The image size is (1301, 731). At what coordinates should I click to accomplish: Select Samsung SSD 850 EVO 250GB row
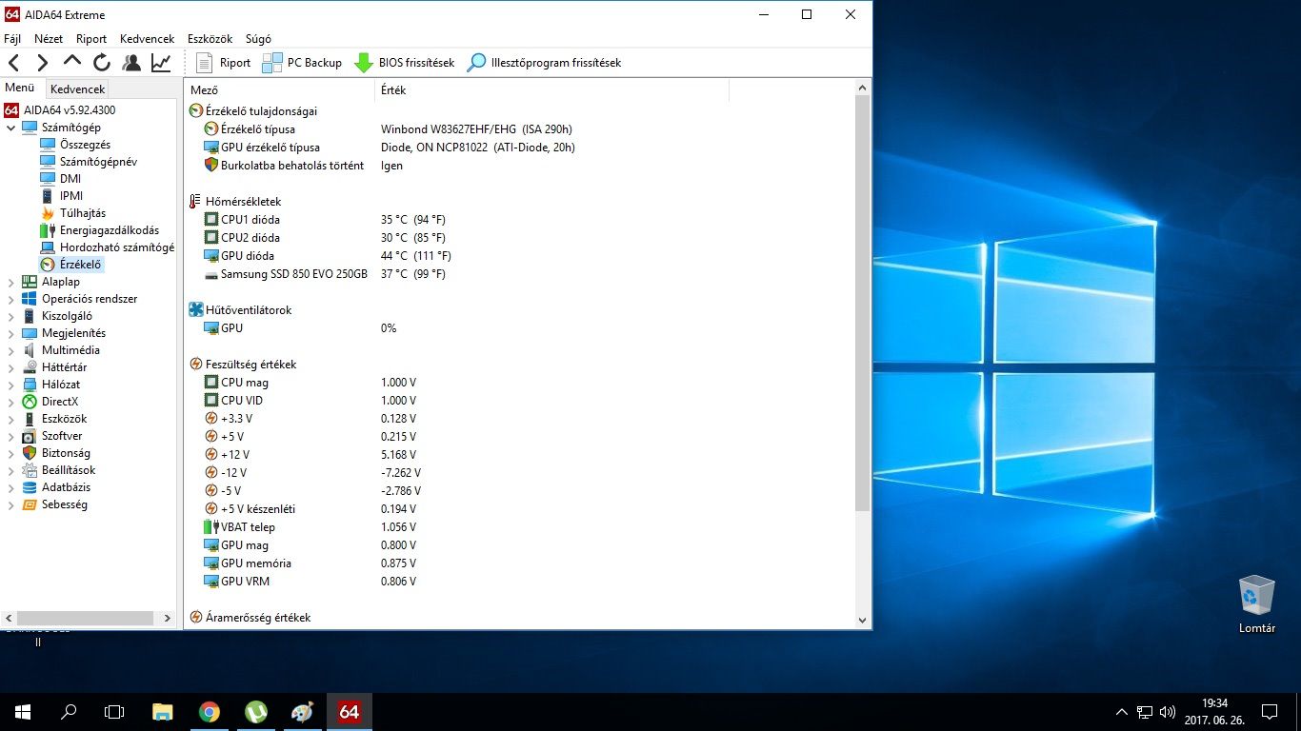click(x=519, y=274)
